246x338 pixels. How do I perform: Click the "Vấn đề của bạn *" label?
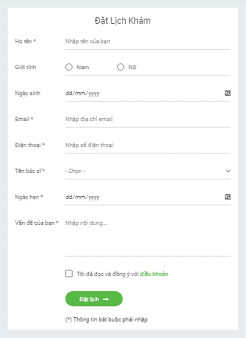click(x=37, y=223)
